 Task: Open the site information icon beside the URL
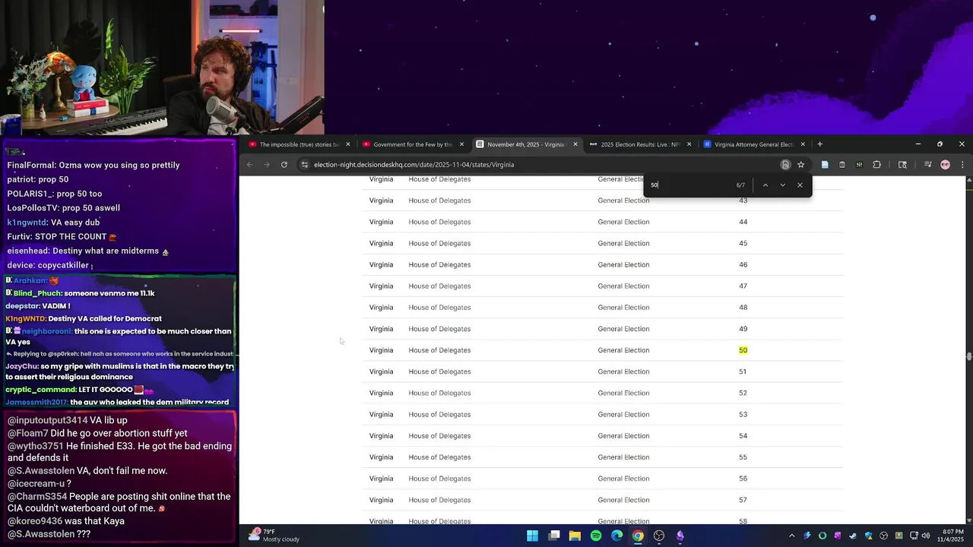tap(305, 165)
